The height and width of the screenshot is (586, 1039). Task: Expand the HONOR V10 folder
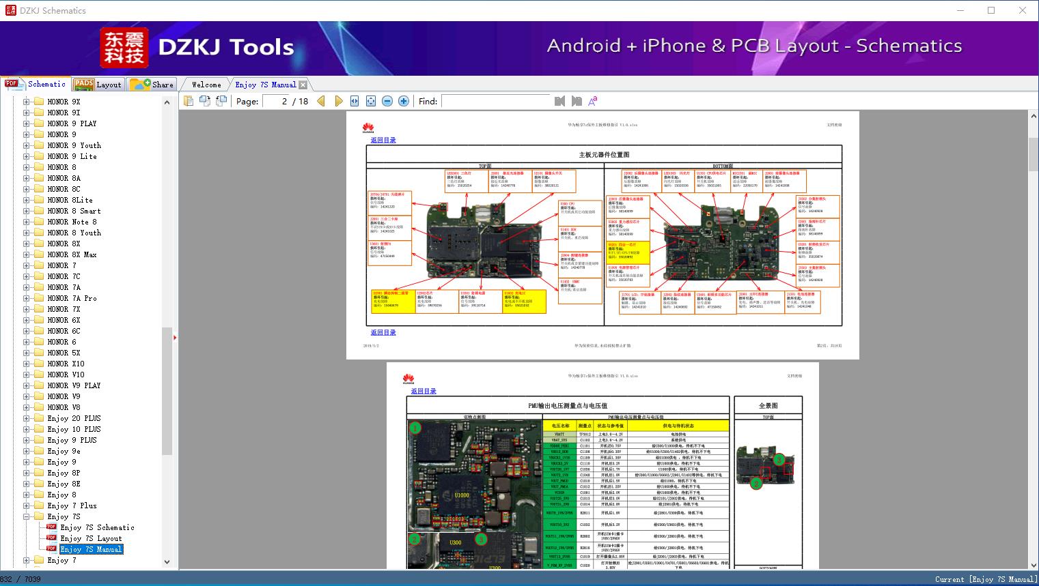27,375
